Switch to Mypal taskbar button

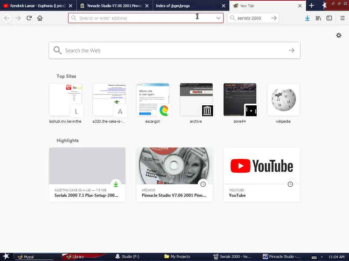click(37, 257)
